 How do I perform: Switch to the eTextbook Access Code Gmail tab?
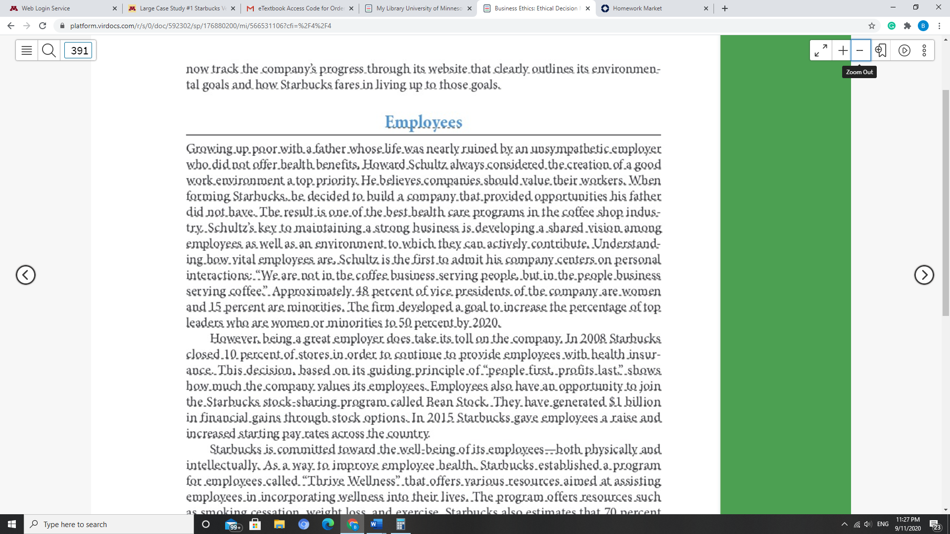tap(299, 8)
